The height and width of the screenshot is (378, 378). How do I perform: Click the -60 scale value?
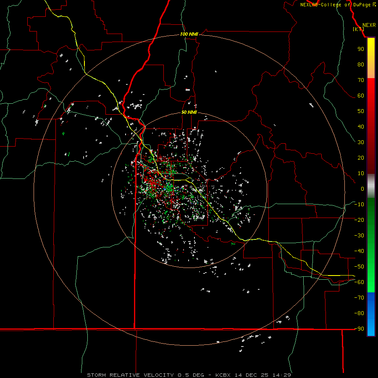[359, 282]
